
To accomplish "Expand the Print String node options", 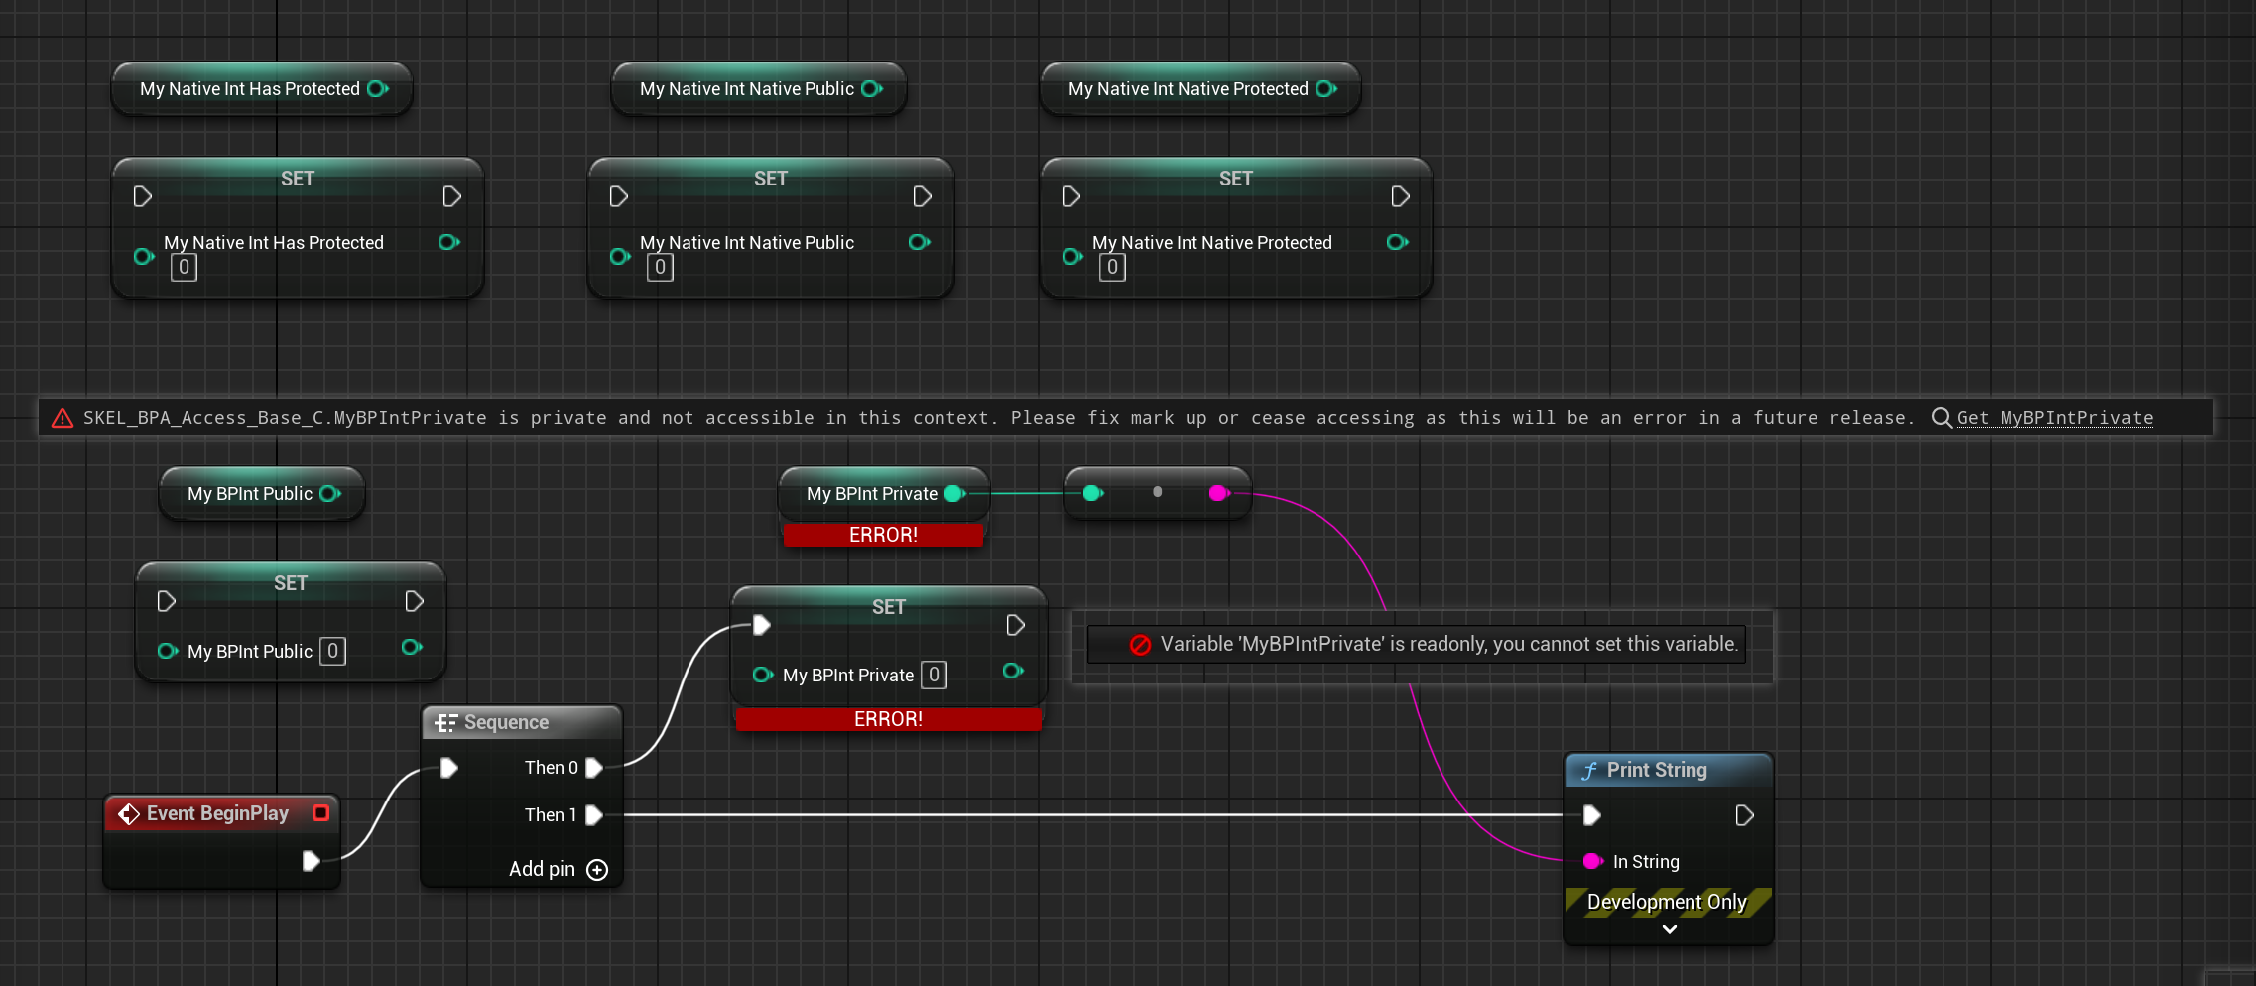I will click(1669, 929).
